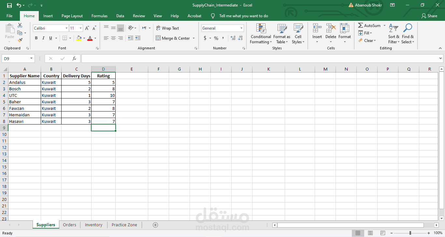
Task: Click the Share button
Action: 429,16
